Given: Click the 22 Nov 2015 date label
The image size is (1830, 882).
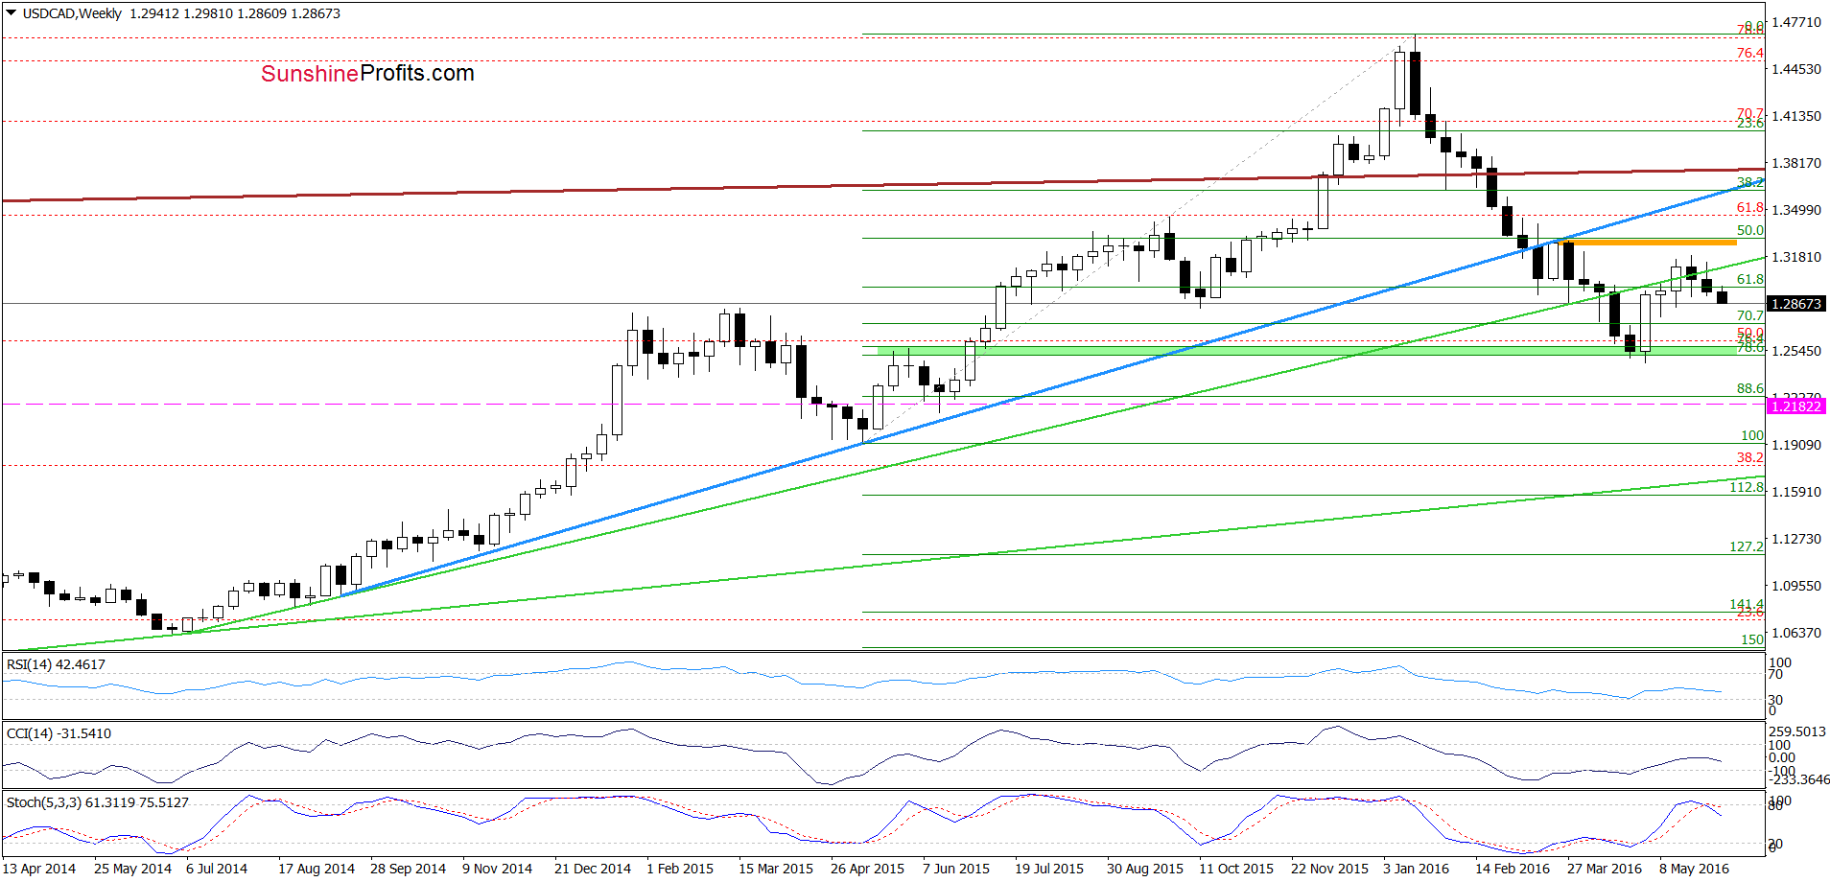Looking at the screenshot, I should coord(1329,869).
